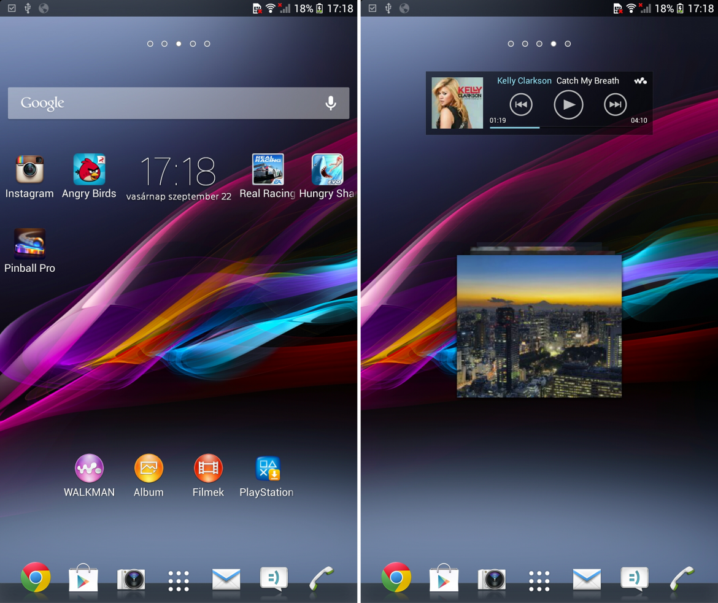The height and width of the screenshot is (603, 718).
Task: Open the WALKMAN music app
Action: [x=88, y=467]
